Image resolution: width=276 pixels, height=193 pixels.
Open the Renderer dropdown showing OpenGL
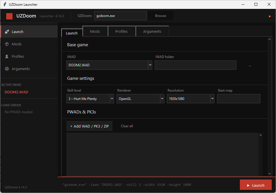pos(140,99)
